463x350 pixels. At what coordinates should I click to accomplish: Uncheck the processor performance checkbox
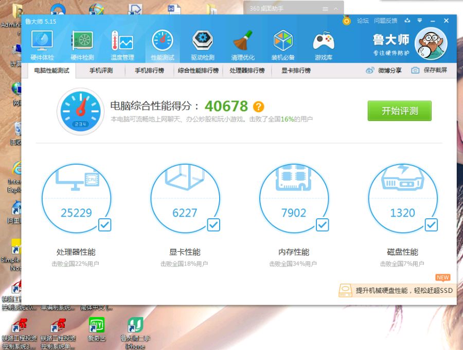coord(104,225)
